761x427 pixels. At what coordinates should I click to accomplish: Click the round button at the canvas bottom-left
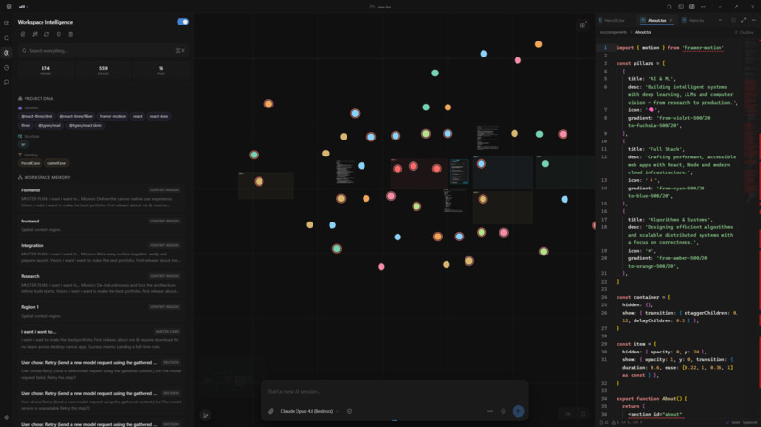[x=205, y=415]
